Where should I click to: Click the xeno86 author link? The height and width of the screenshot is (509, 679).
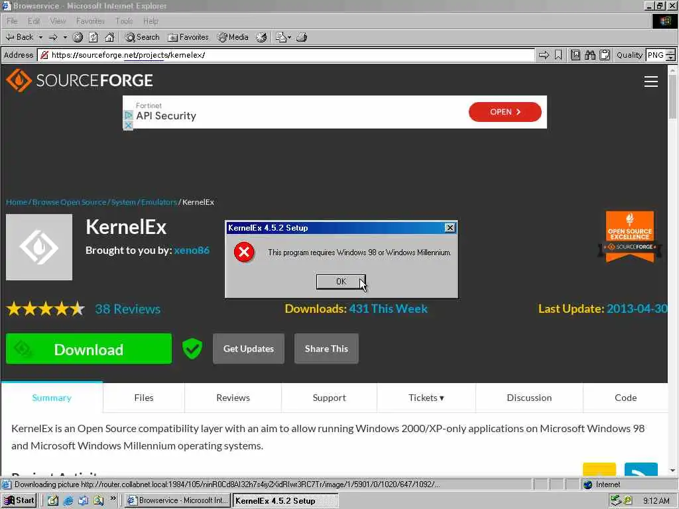pyautogui.click(x=192, y=250)
